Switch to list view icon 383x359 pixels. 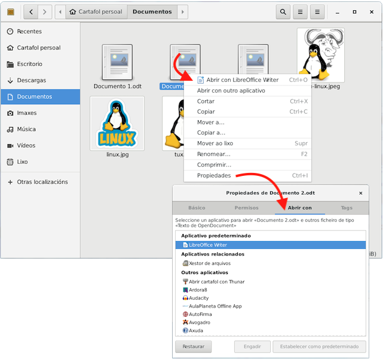(301, 11)
